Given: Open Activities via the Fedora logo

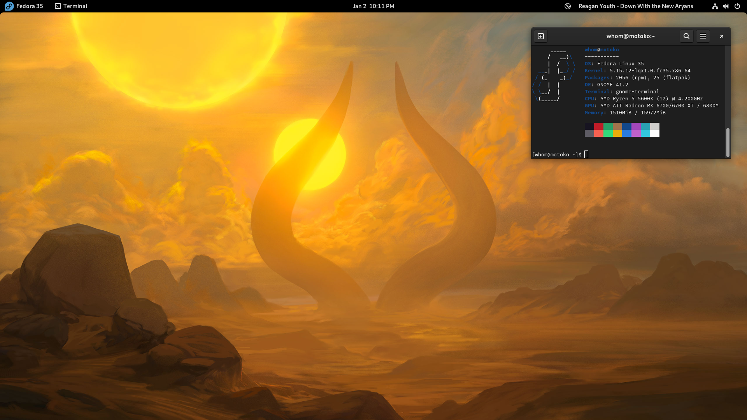Looking at the screenshot, I should [9, 6].
